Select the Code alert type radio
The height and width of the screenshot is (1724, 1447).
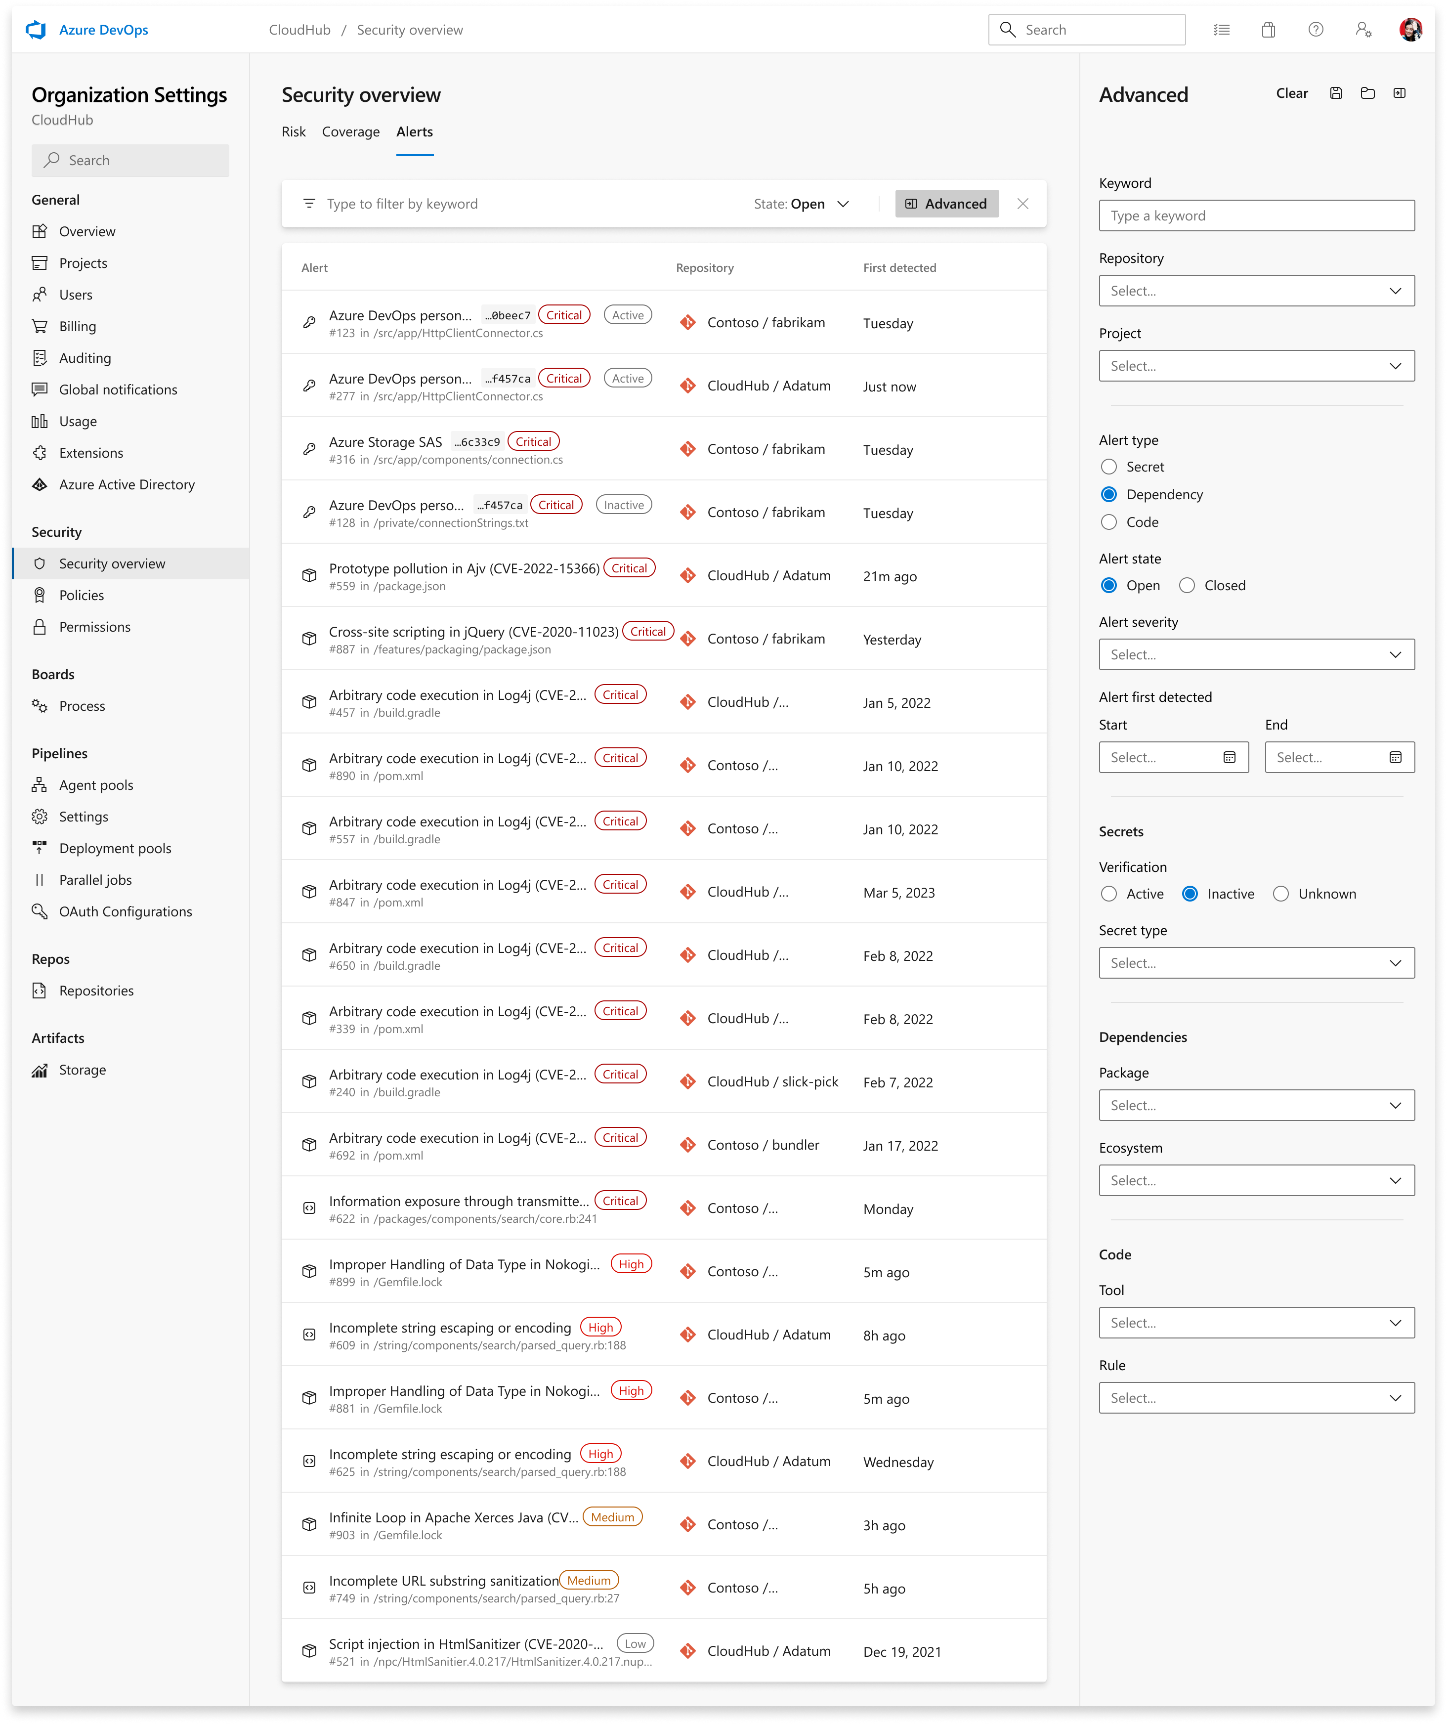[x=1109, y=522]
